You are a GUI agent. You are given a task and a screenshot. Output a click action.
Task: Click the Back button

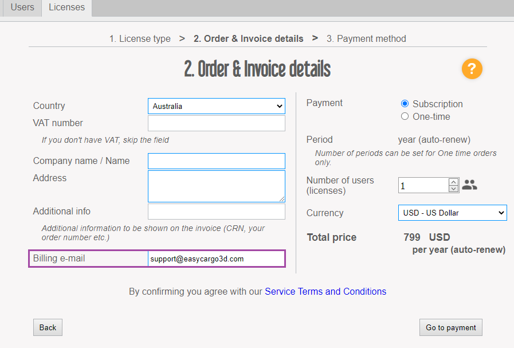tap(47, 327)
